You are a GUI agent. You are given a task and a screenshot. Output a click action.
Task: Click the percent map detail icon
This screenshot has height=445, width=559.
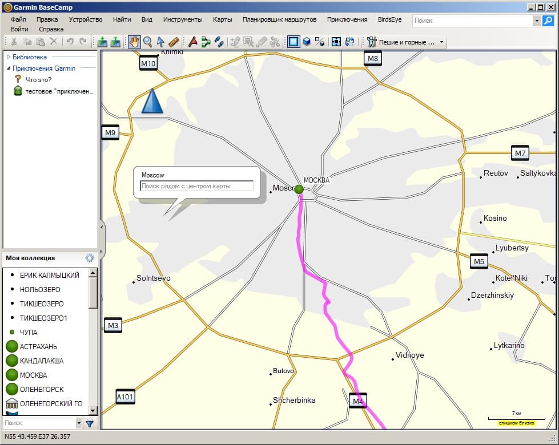[x=320, y=42]
